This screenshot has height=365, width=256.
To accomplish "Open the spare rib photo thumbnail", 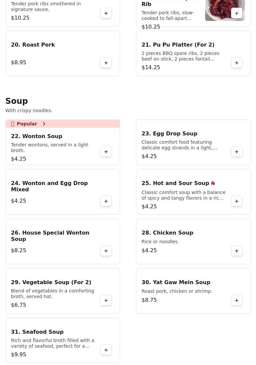I will tap(225, 10).
